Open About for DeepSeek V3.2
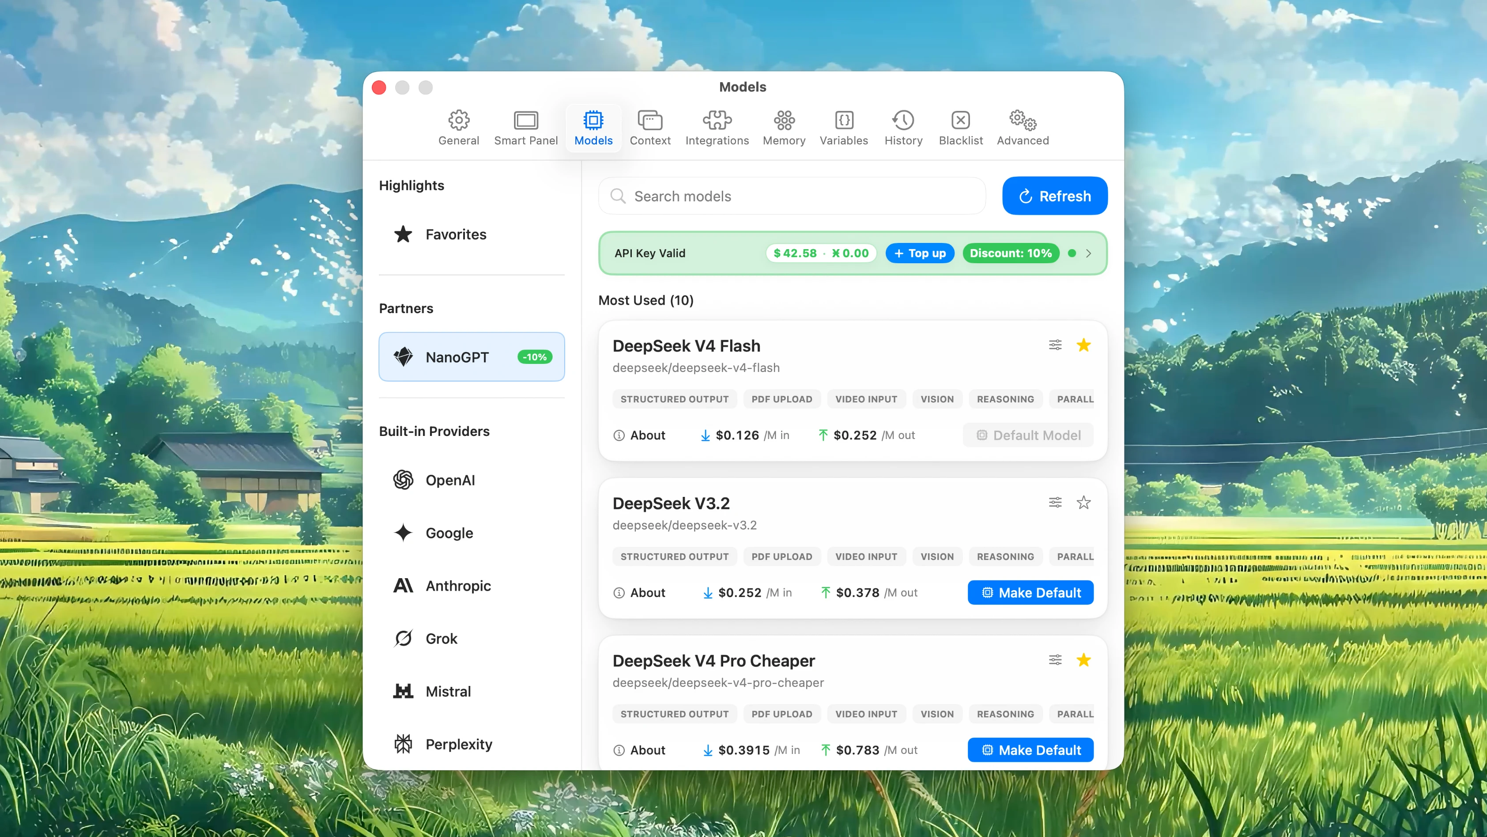 [x=639, y=593]
